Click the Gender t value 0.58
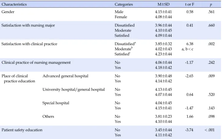Viewport: 223px width, 139px height. (x=190, y=12)
